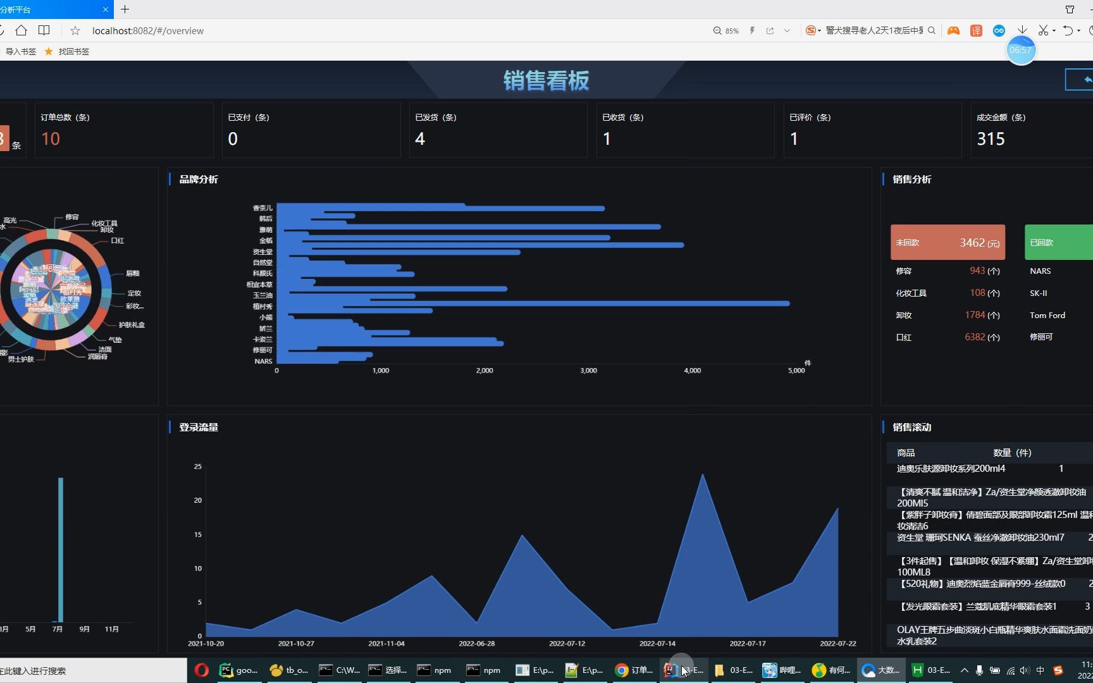Click the 7月 bar in the monthly chart
This screenshot has height=683, width=1093.
tap(61, 550)
